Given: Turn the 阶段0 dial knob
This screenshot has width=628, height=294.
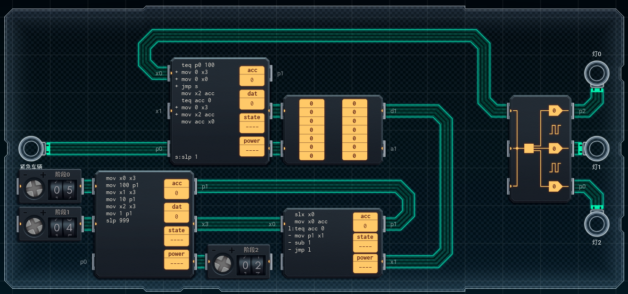Looking at the screenshot, I should pyautogui.click(x=34, y=190).
